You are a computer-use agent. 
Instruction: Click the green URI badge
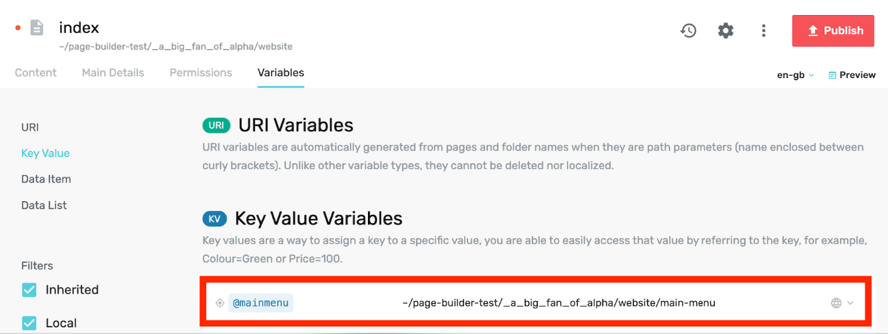tap(217, 125)
